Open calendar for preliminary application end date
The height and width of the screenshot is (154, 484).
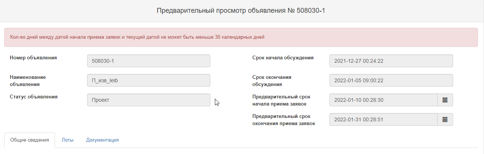tap(445, 119)
